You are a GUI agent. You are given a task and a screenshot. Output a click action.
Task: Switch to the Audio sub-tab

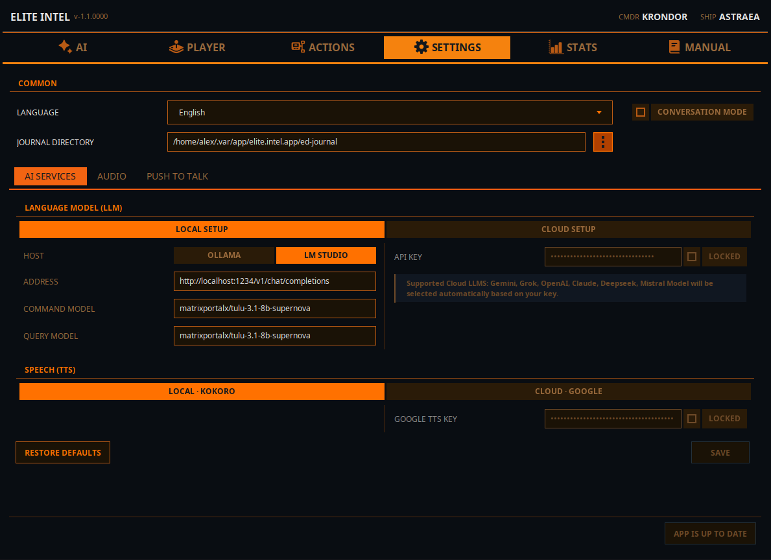[x=112, y=176]
